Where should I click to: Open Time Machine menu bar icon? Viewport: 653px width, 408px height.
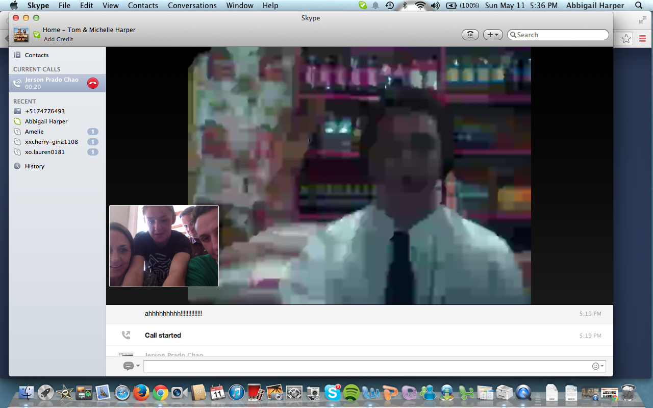[390, 6]
